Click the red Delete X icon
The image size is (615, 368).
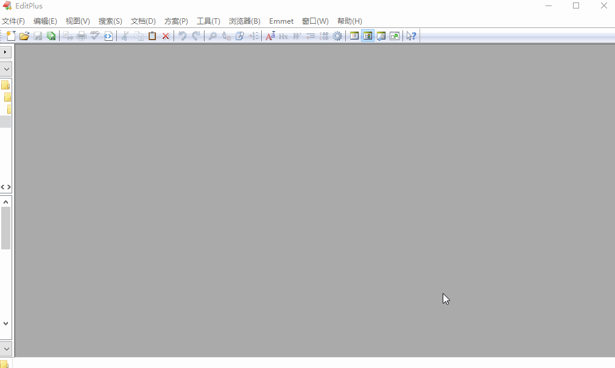(166, 36)
